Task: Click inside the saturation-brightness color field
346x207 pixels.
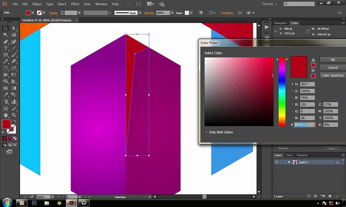Action: click(x=239, y=92)
